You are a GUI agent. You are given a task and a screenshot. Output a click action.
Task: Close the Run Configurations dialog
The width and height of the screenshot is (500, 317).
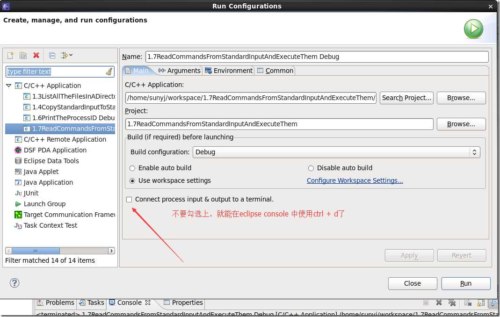coord(491,7)
